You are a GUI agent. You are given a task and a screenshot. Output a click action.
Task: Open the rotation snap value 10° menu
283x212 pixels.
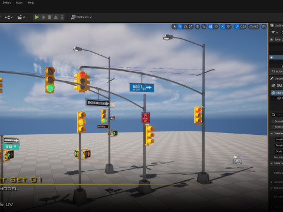(x=228, y=26)
